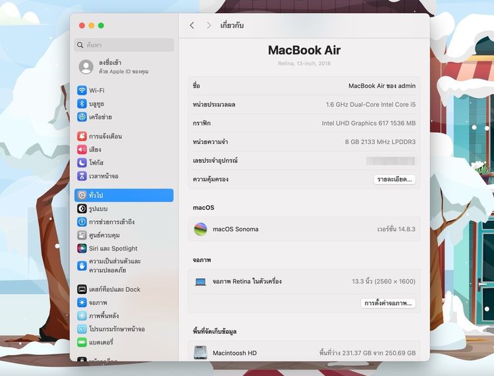Select the General (ทั่วไป) gear icon
494x376 pixels.
(x=82, y=195)
